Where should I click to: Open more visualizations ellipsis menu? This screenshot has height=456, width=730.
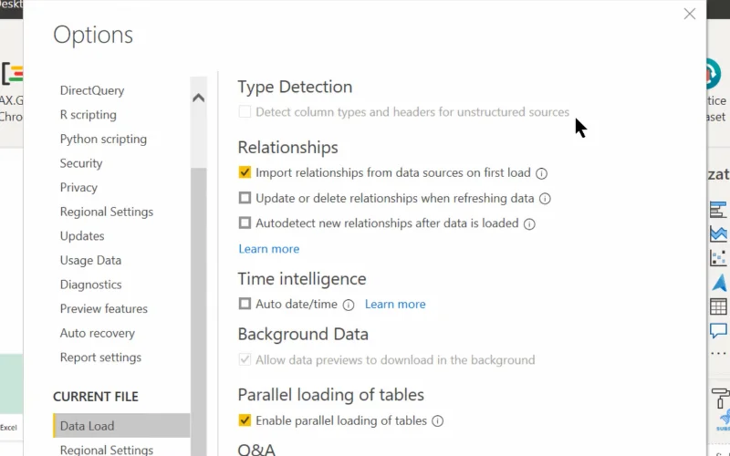click(x=718, y=354)
